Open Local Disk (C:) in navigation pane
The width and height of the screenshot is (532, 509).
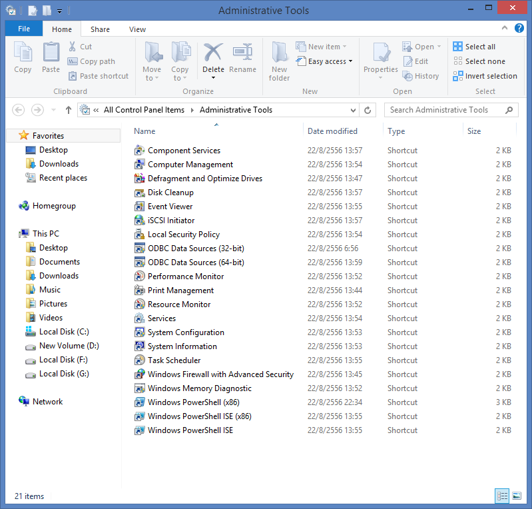(64, 332)
